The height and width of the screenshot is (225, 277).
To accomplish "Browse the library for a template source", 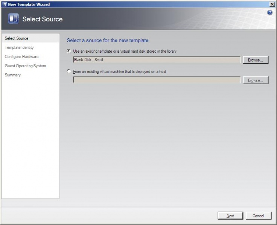I will coord(256,60).
